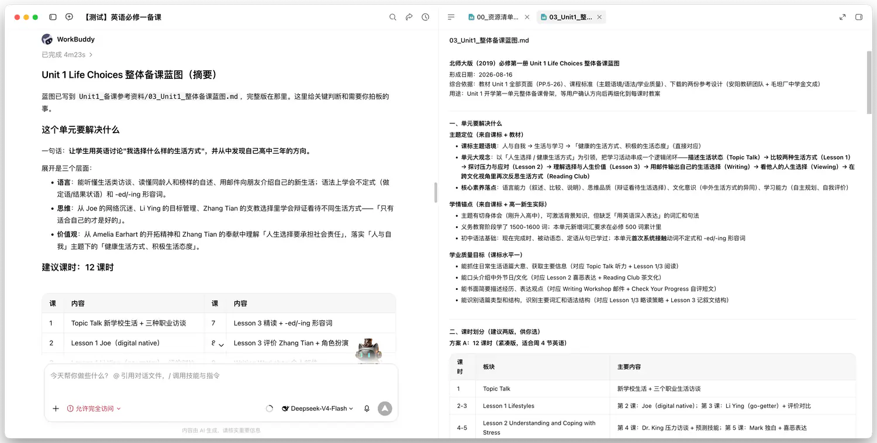Open search in the conversation header
Image resolution: width=877 pixels, height=443 pixels.
coord(393,18)
